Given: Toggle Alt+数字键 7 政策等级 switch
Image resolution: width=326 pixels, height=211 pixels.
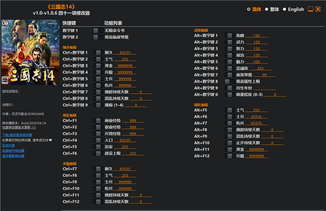Looking at the screenshot, I should pos(229,75).
